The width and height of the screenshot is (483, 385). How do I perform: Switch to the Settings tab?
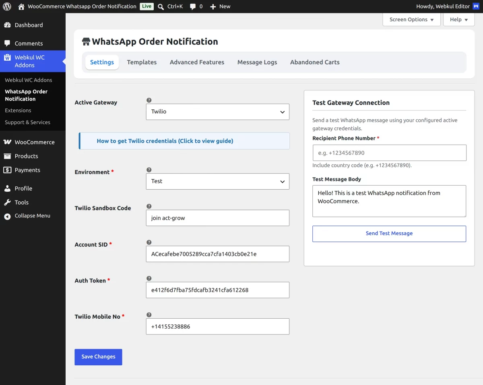click(102, 62)
